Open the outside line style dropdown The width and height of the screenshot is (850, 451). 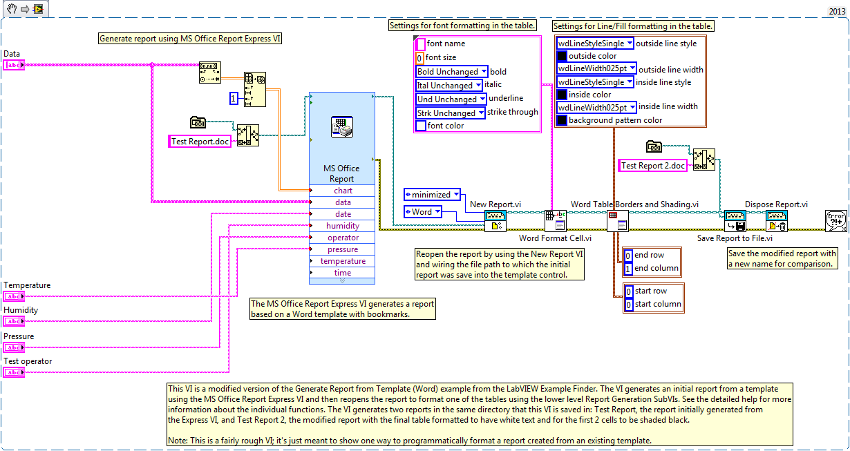click(x=595, y=44)
